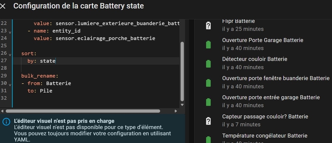Click the value 'Pile' on line 31
The width and height of the screenshot is (332, 143).
pos(46,91)
